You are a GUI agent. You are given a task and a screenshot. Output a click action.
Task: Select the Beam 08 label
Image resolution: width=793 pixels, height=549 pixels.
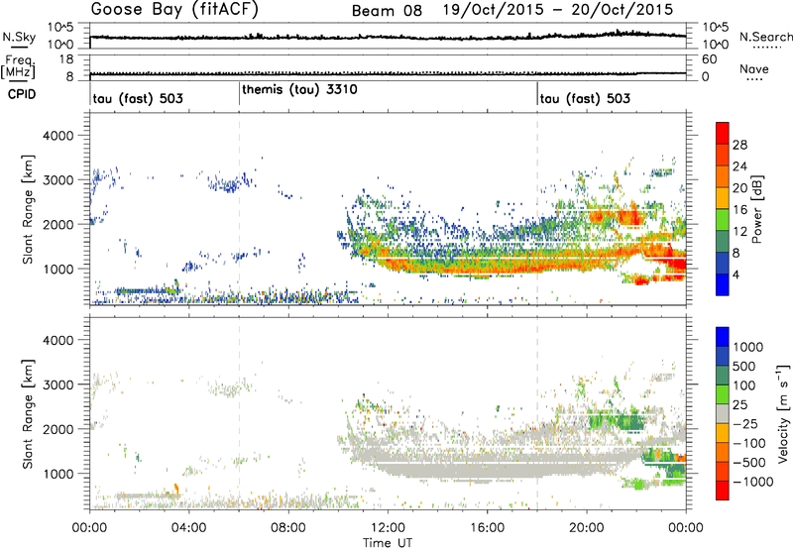tap(389, 11)
